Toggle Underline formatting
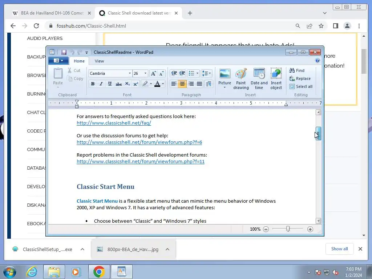 tap(110, 84)
